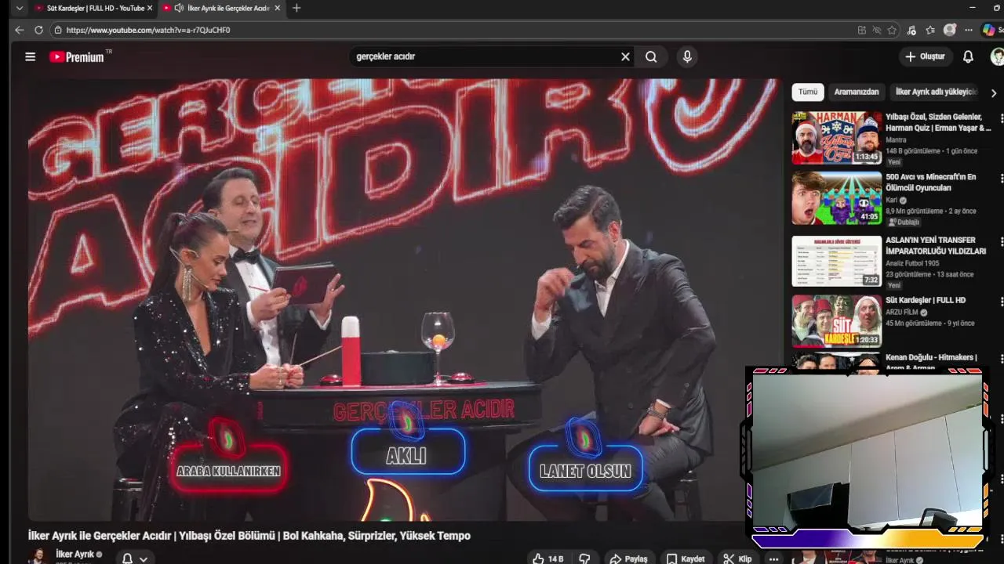Dislike the video with thumbs down
The height and width of the screenshot is (564, 1004).
(x=584, y=559)
